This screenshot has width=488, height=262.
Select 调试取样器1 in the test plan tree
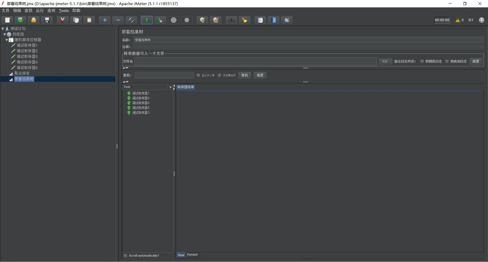(27, 46)
